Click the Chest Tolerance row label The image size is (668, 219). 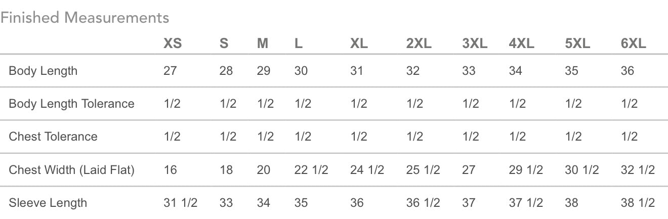pos(53,137)
